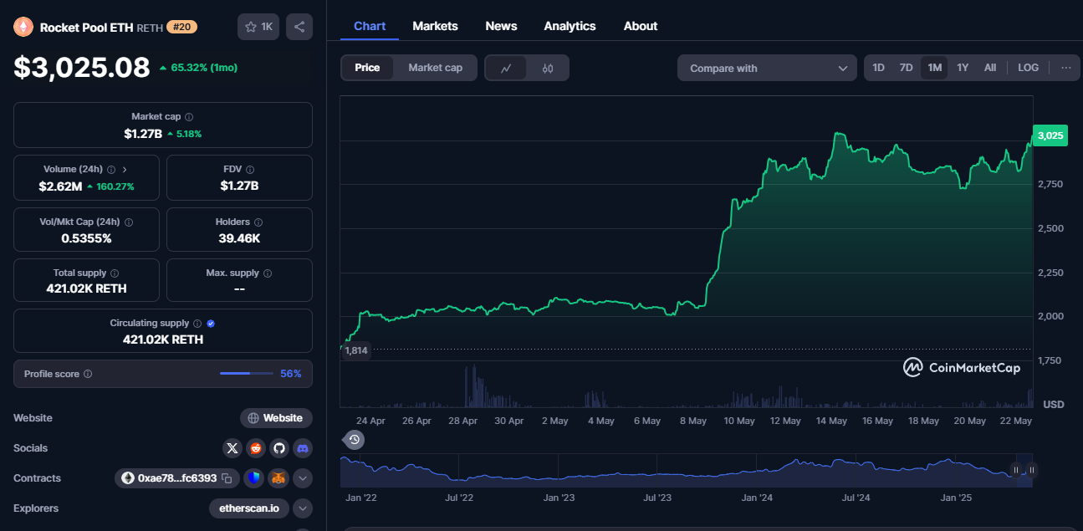Click the shield wallet icon beside contract

point(253,478)
